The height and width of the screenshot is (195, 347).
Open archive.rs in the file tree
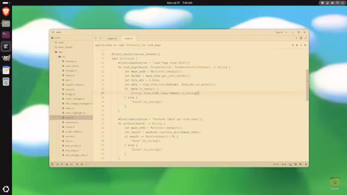71,61
